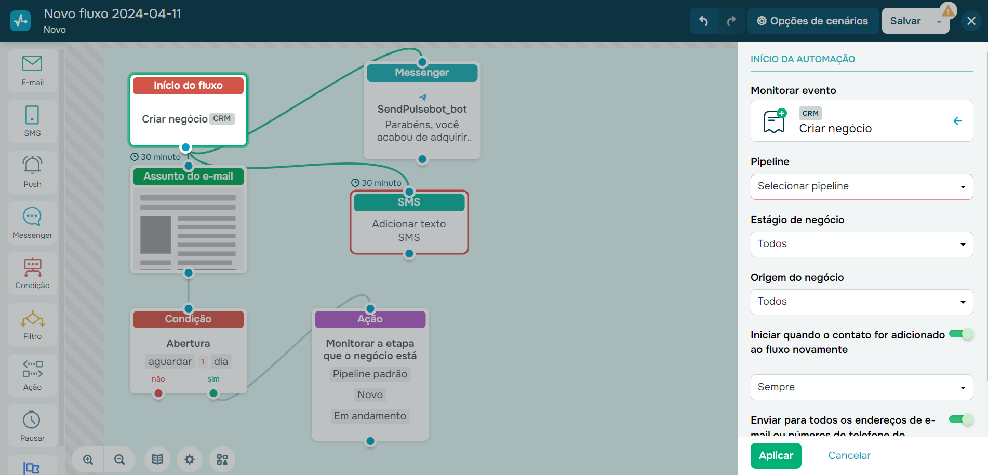Close the flow editor with X
The height and width of the screenshot is (475, 988).
coord(971,21)
